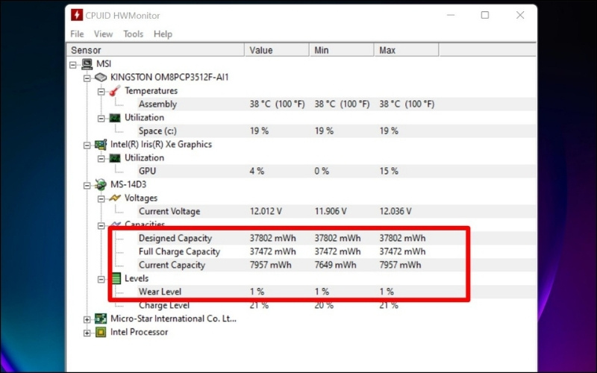
Task: Select KINGSTON OM8PCP3512F-AI1 label
Action: (169, 78)
